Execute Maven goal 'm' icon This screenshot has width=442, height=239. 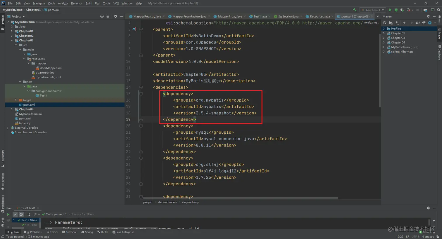[418, 23]
